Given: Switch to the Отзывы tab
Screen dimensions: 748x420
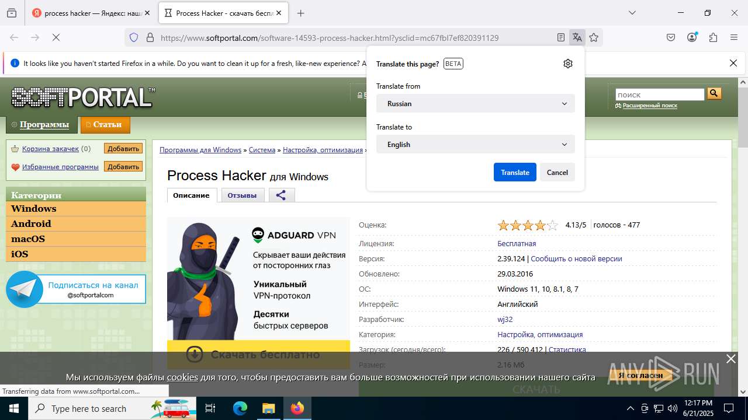Looking at the screenshot, I should (x=242, y=195).
